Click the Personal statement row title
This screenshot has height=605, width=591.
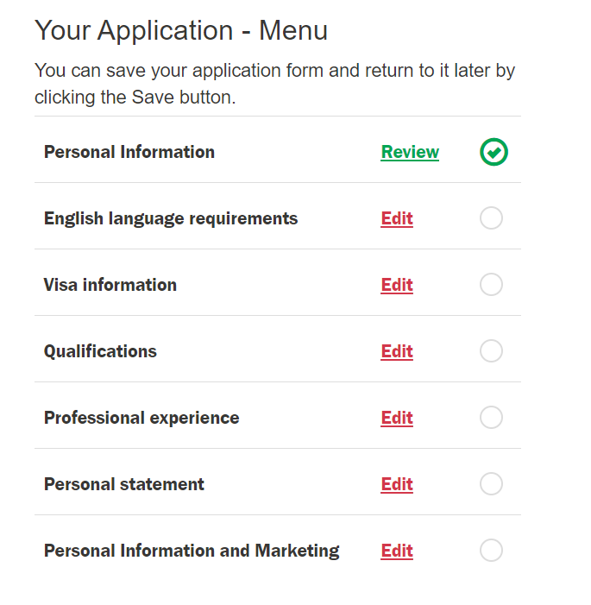coord(124,484)
